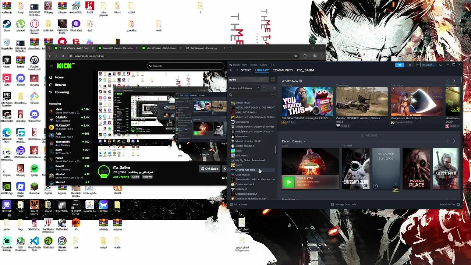Click iTz_3a9m streamer avatar on Kick
This screenshot has height=265, width=471.
104,172
